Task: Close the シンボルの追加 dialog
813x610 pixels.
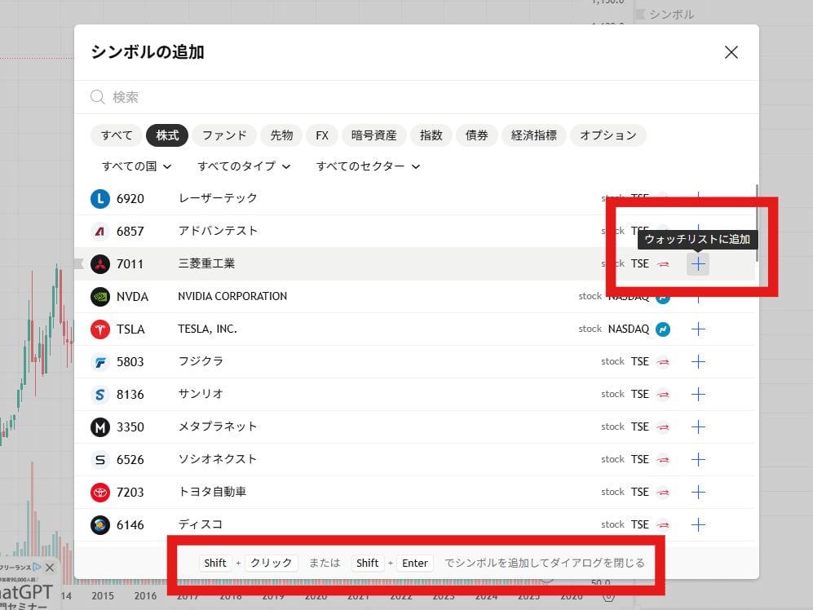Action: click(x=731, y=52)
